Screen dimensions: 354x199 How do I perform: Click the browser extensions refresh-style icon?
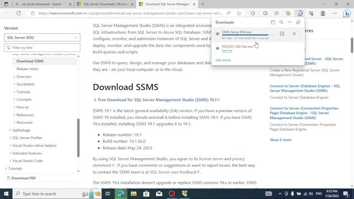tap(253, 13)
